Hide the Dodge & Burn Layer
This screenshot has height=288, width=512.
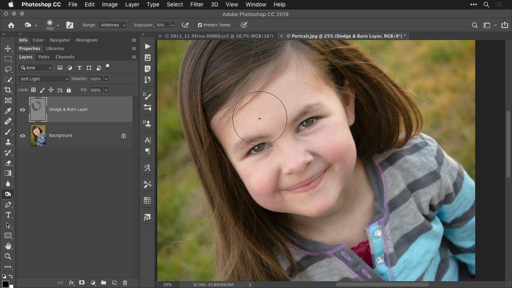pyautogui.click(x=22, y=110)
